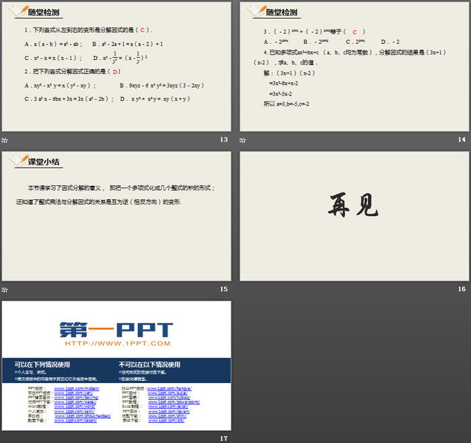Click the slide number 16 label
This screenshot has width=471, height=443.
(x=462, y=289)
